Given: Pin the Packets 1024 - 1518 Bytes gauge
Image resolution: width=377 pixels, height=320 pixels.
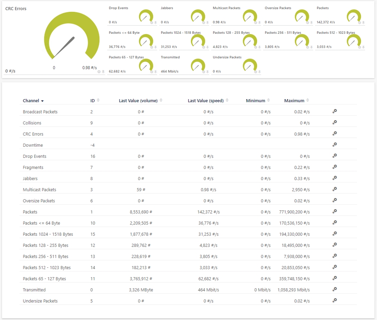Looking at the screenshot, I should tap(207, 47).
